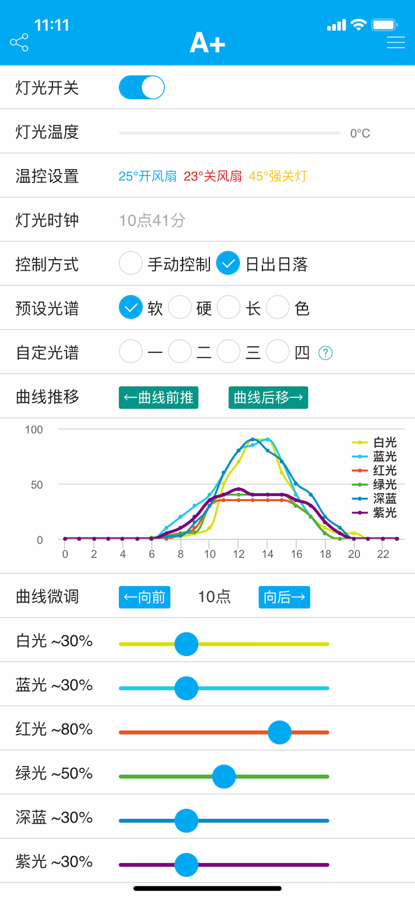Choose preset spectrum 软 option
Viewport: 415px width, 899px height.
pyautogui.click(x=130, y=307)
